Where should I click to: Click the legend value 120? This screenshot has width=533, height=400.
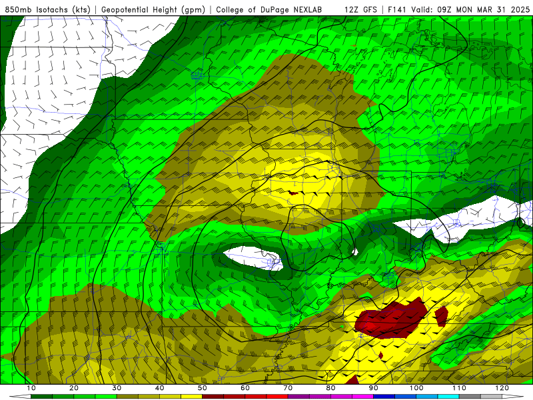pyautogui.click(x=502, y=388)
